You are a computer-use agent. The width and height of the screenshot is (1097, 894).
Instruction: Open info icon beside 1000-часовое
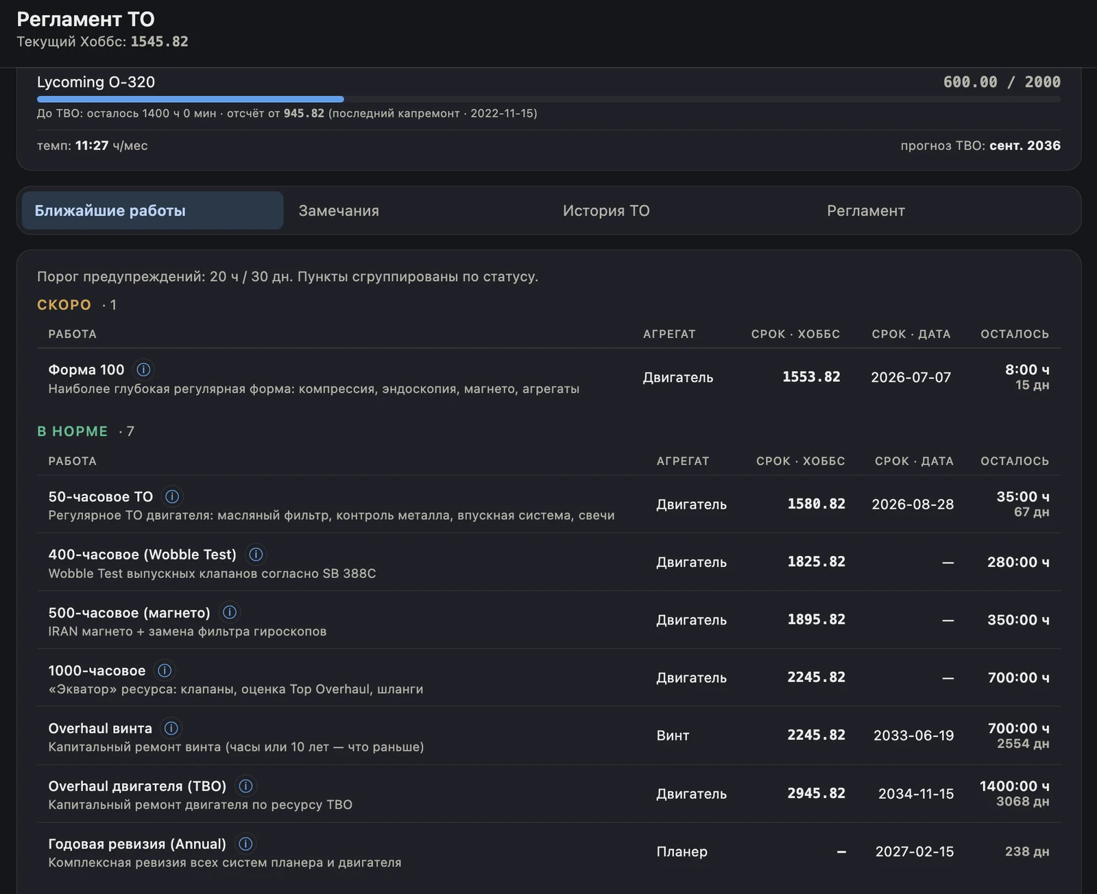(165, 670)
